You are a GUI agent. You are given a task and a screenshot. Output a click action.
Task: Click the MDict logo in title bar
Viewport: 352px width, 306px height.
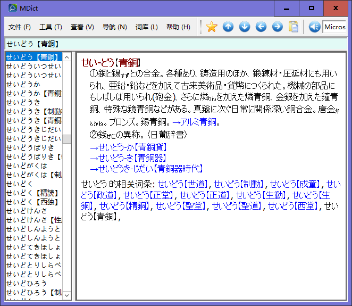(x=13, y=8)
